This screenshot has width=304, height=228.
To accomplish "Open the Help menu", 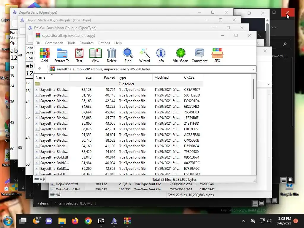I will (x=118, y=43).
